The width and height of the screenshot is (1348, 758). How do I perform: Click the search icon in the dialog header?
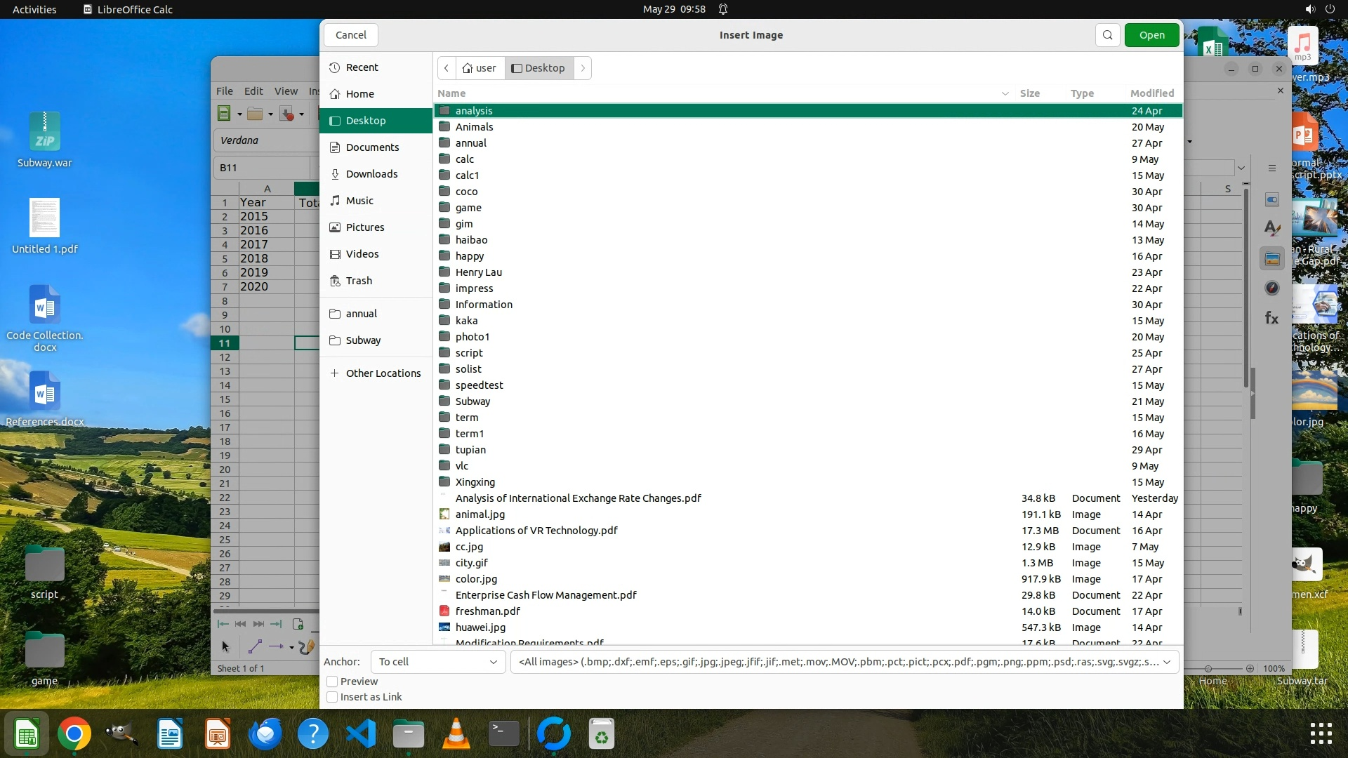1107,35
